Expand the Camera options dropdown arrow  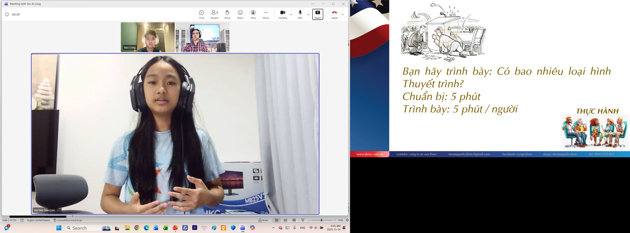pyautogui.click(x=291, y=15)
